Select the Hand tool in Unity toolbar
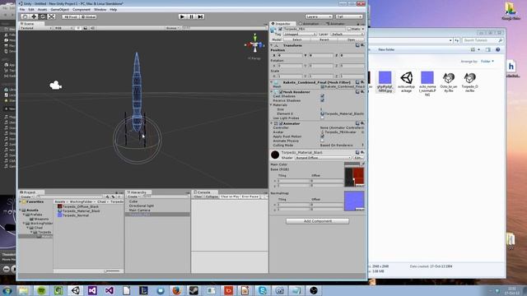The width and height of the screenshot is (527, 296). pyautogui.click(x=25, y=16)
